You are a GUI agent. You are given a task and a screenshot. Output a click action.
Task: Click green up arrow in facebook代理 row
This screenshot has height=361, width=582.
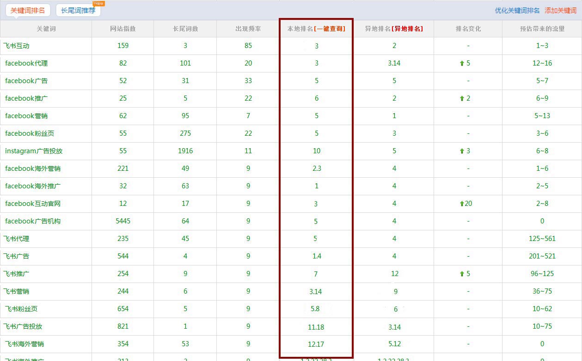pos(462,63)
